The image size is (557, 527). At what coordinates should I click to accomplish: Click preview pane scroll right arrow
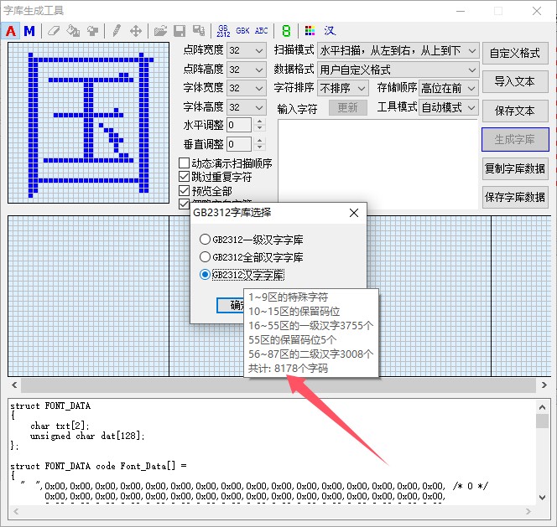coord(544,385)
